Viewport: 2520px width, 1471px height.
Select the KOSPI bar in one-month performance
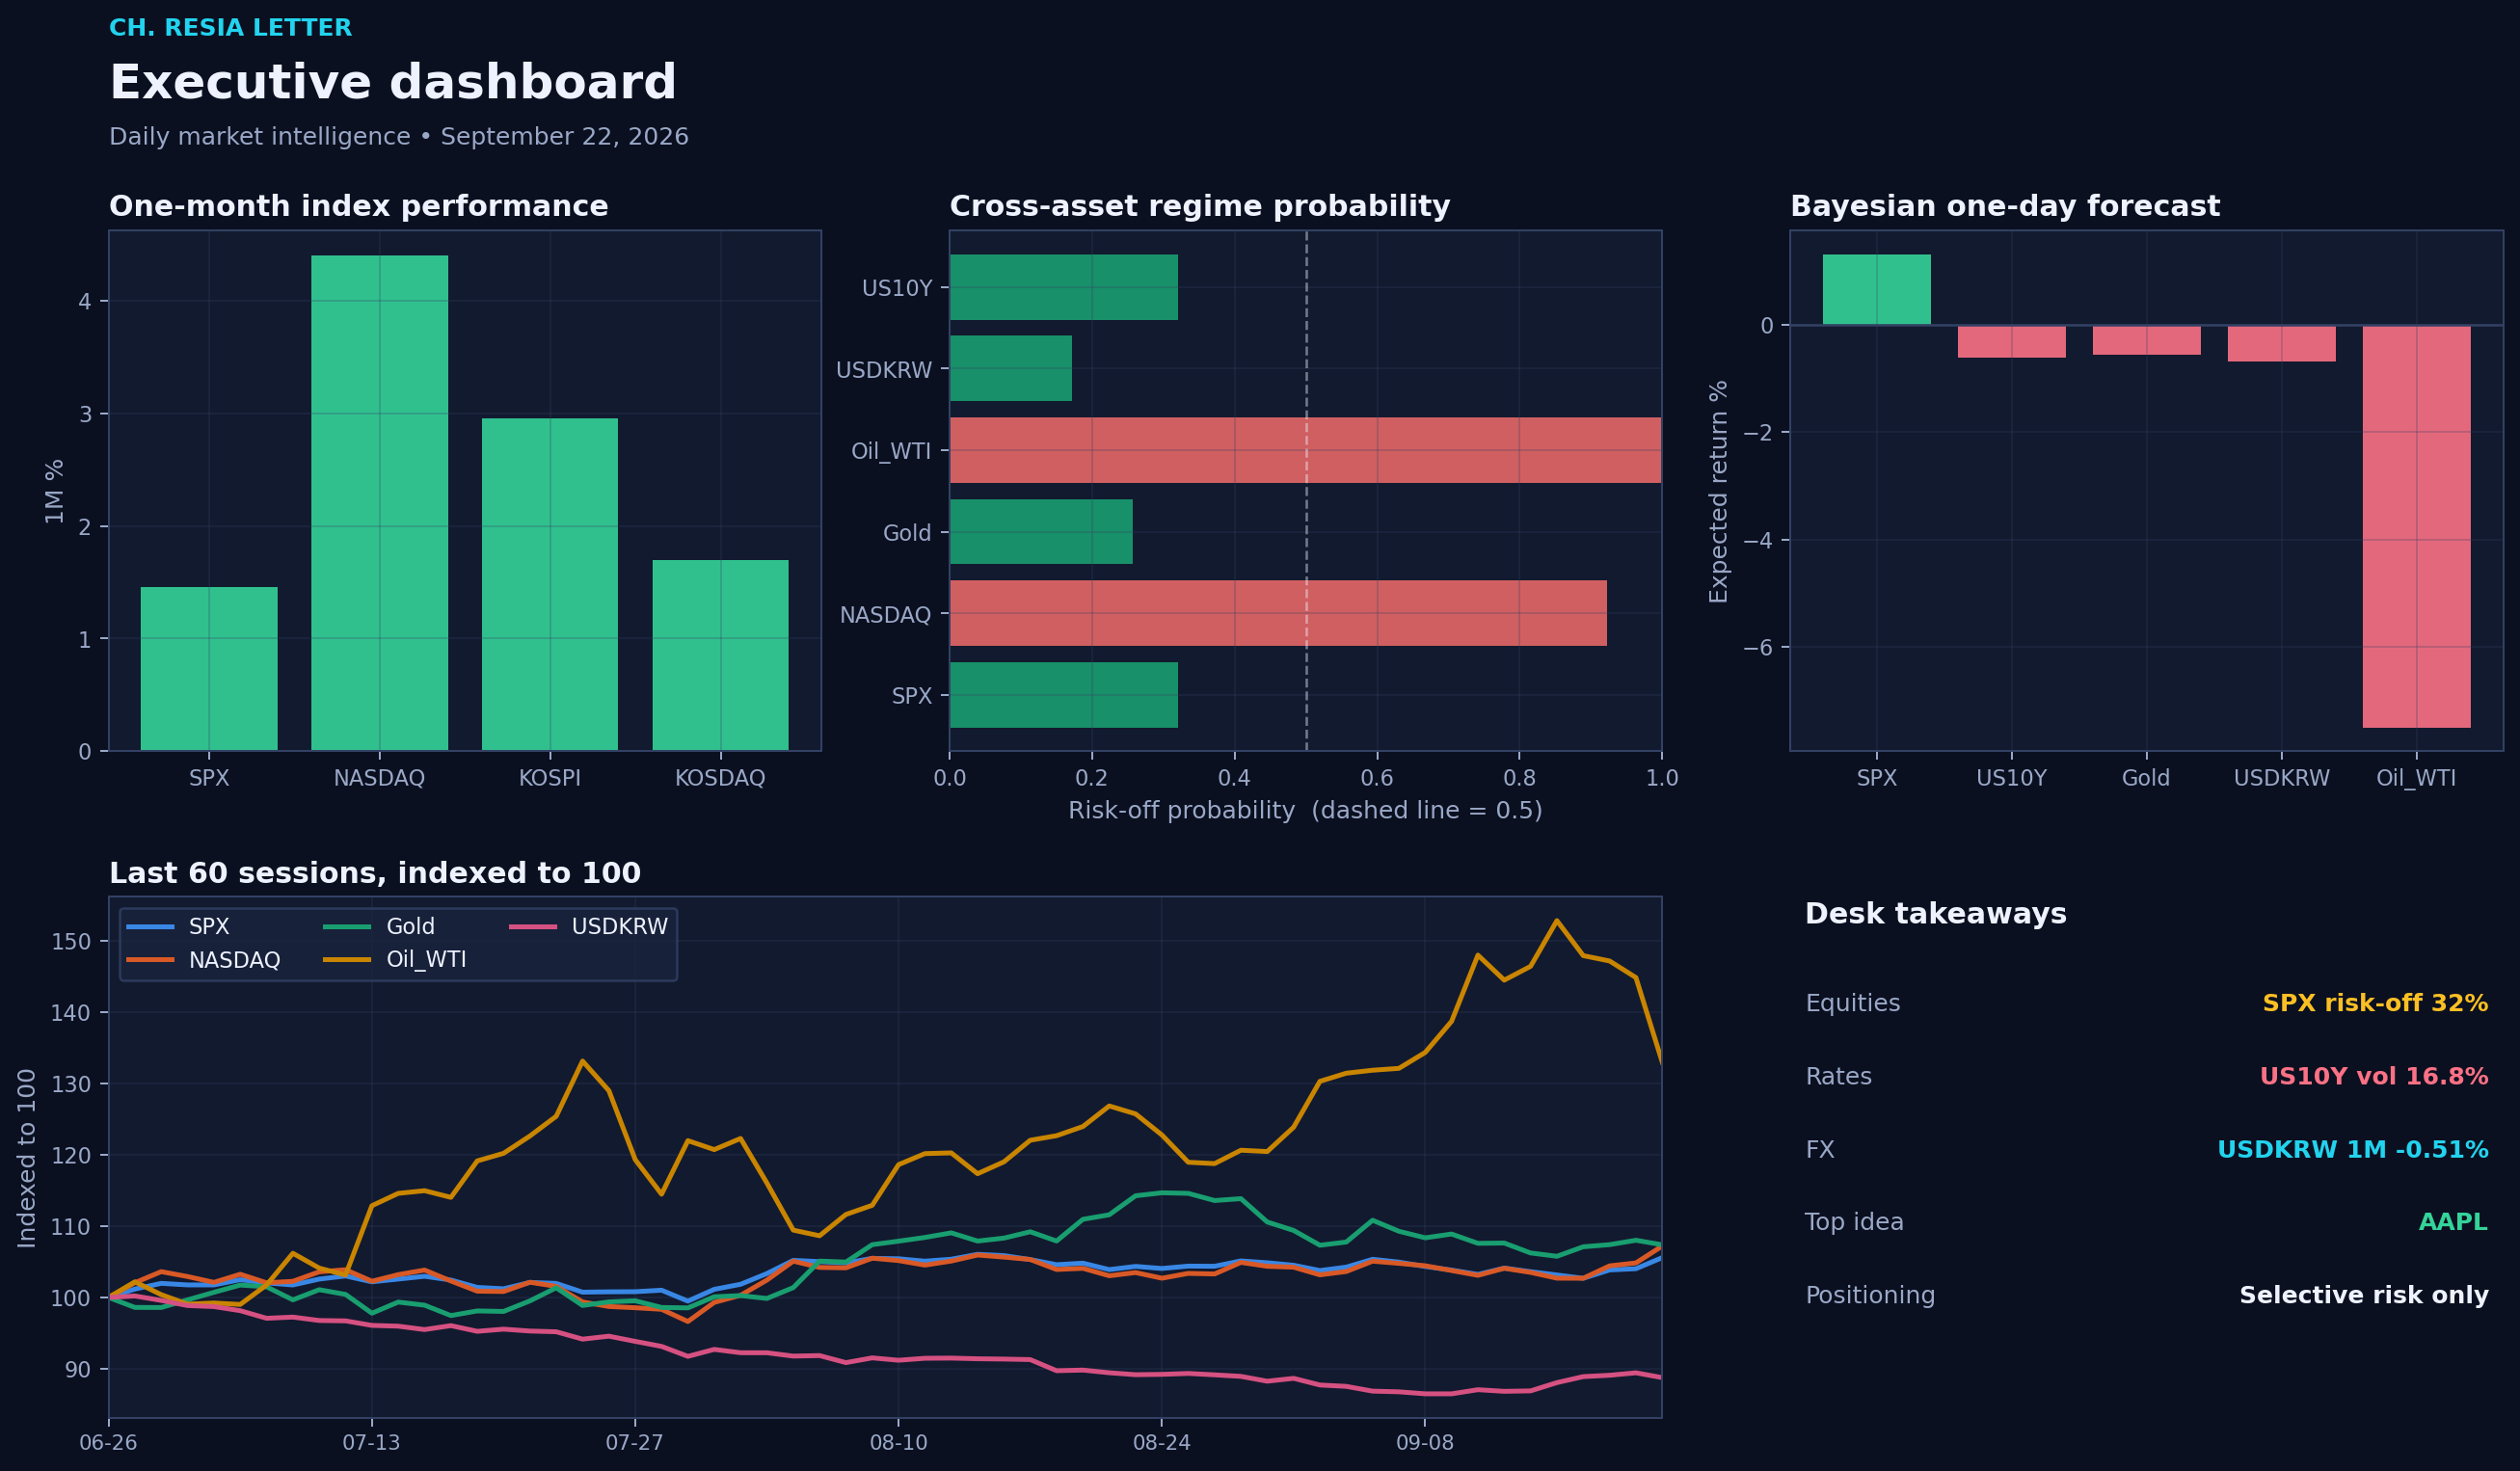tap(550, 584)
